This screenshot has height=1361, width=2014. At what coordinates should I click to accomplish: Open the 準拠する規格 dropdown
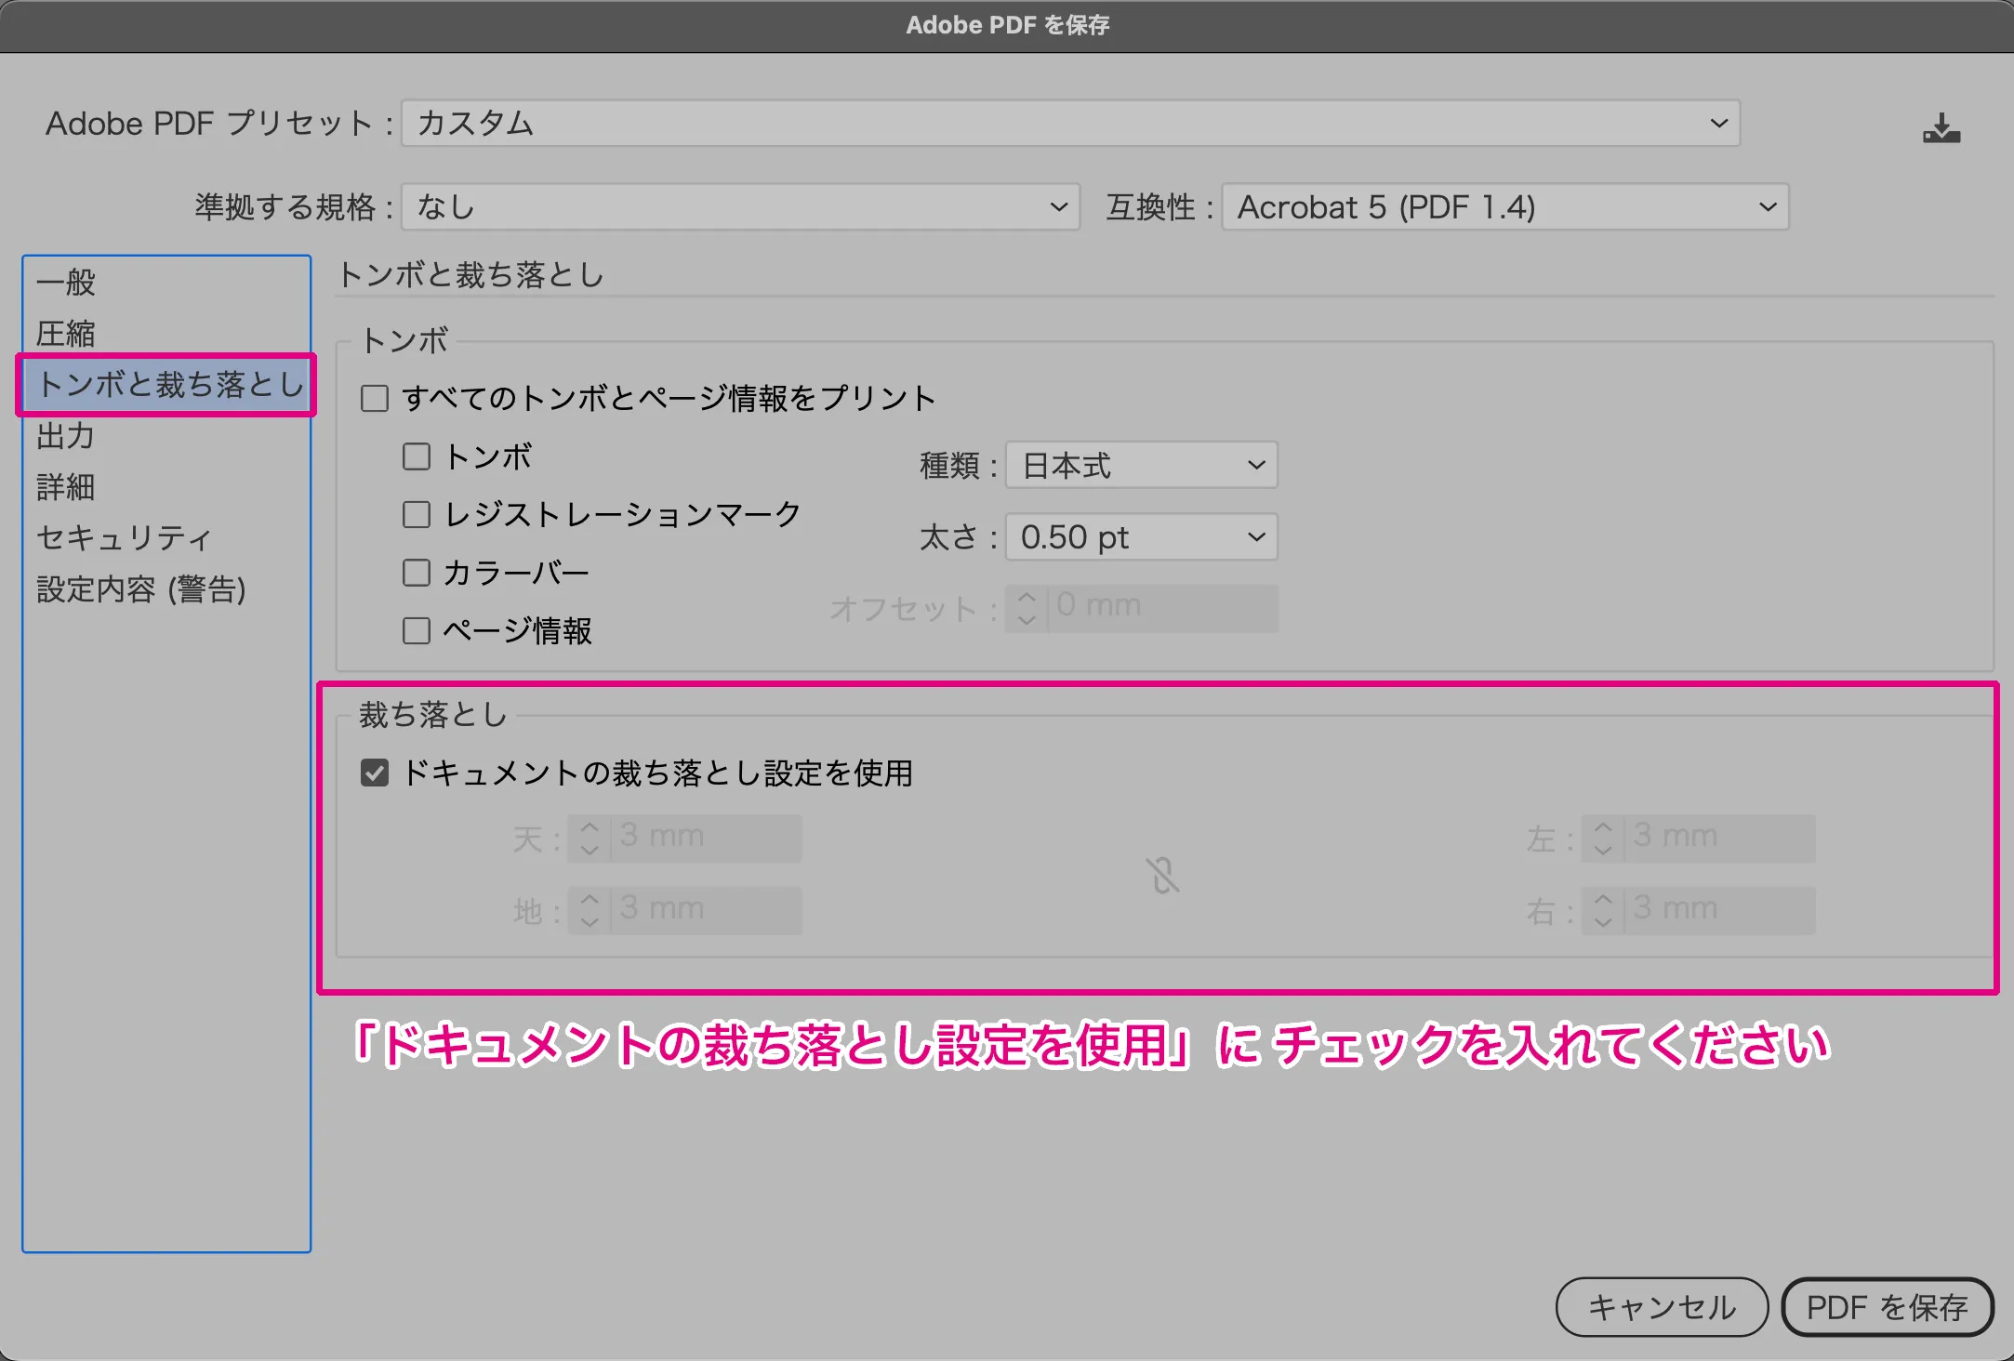pos(740,206)
